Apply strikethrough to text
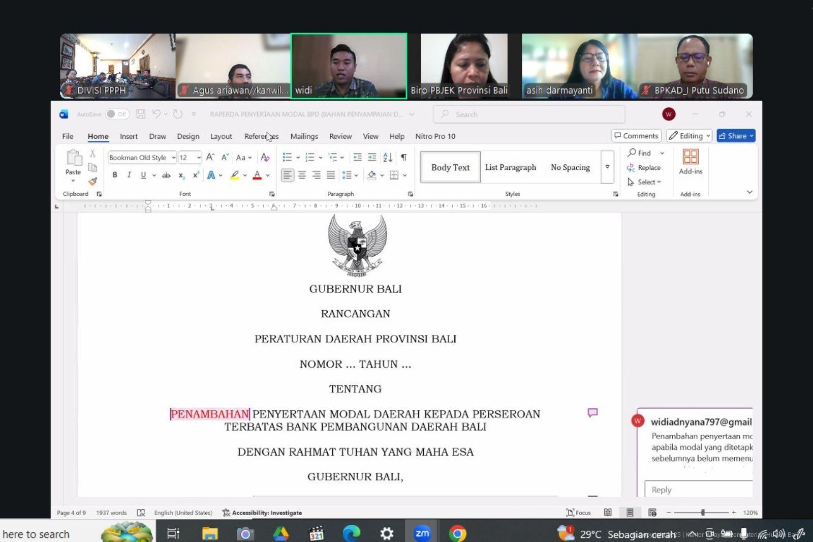 [166, 175]
